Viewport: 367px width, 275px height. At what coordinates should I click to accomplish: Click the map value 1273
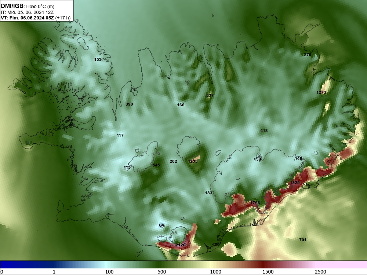(321, 93)
